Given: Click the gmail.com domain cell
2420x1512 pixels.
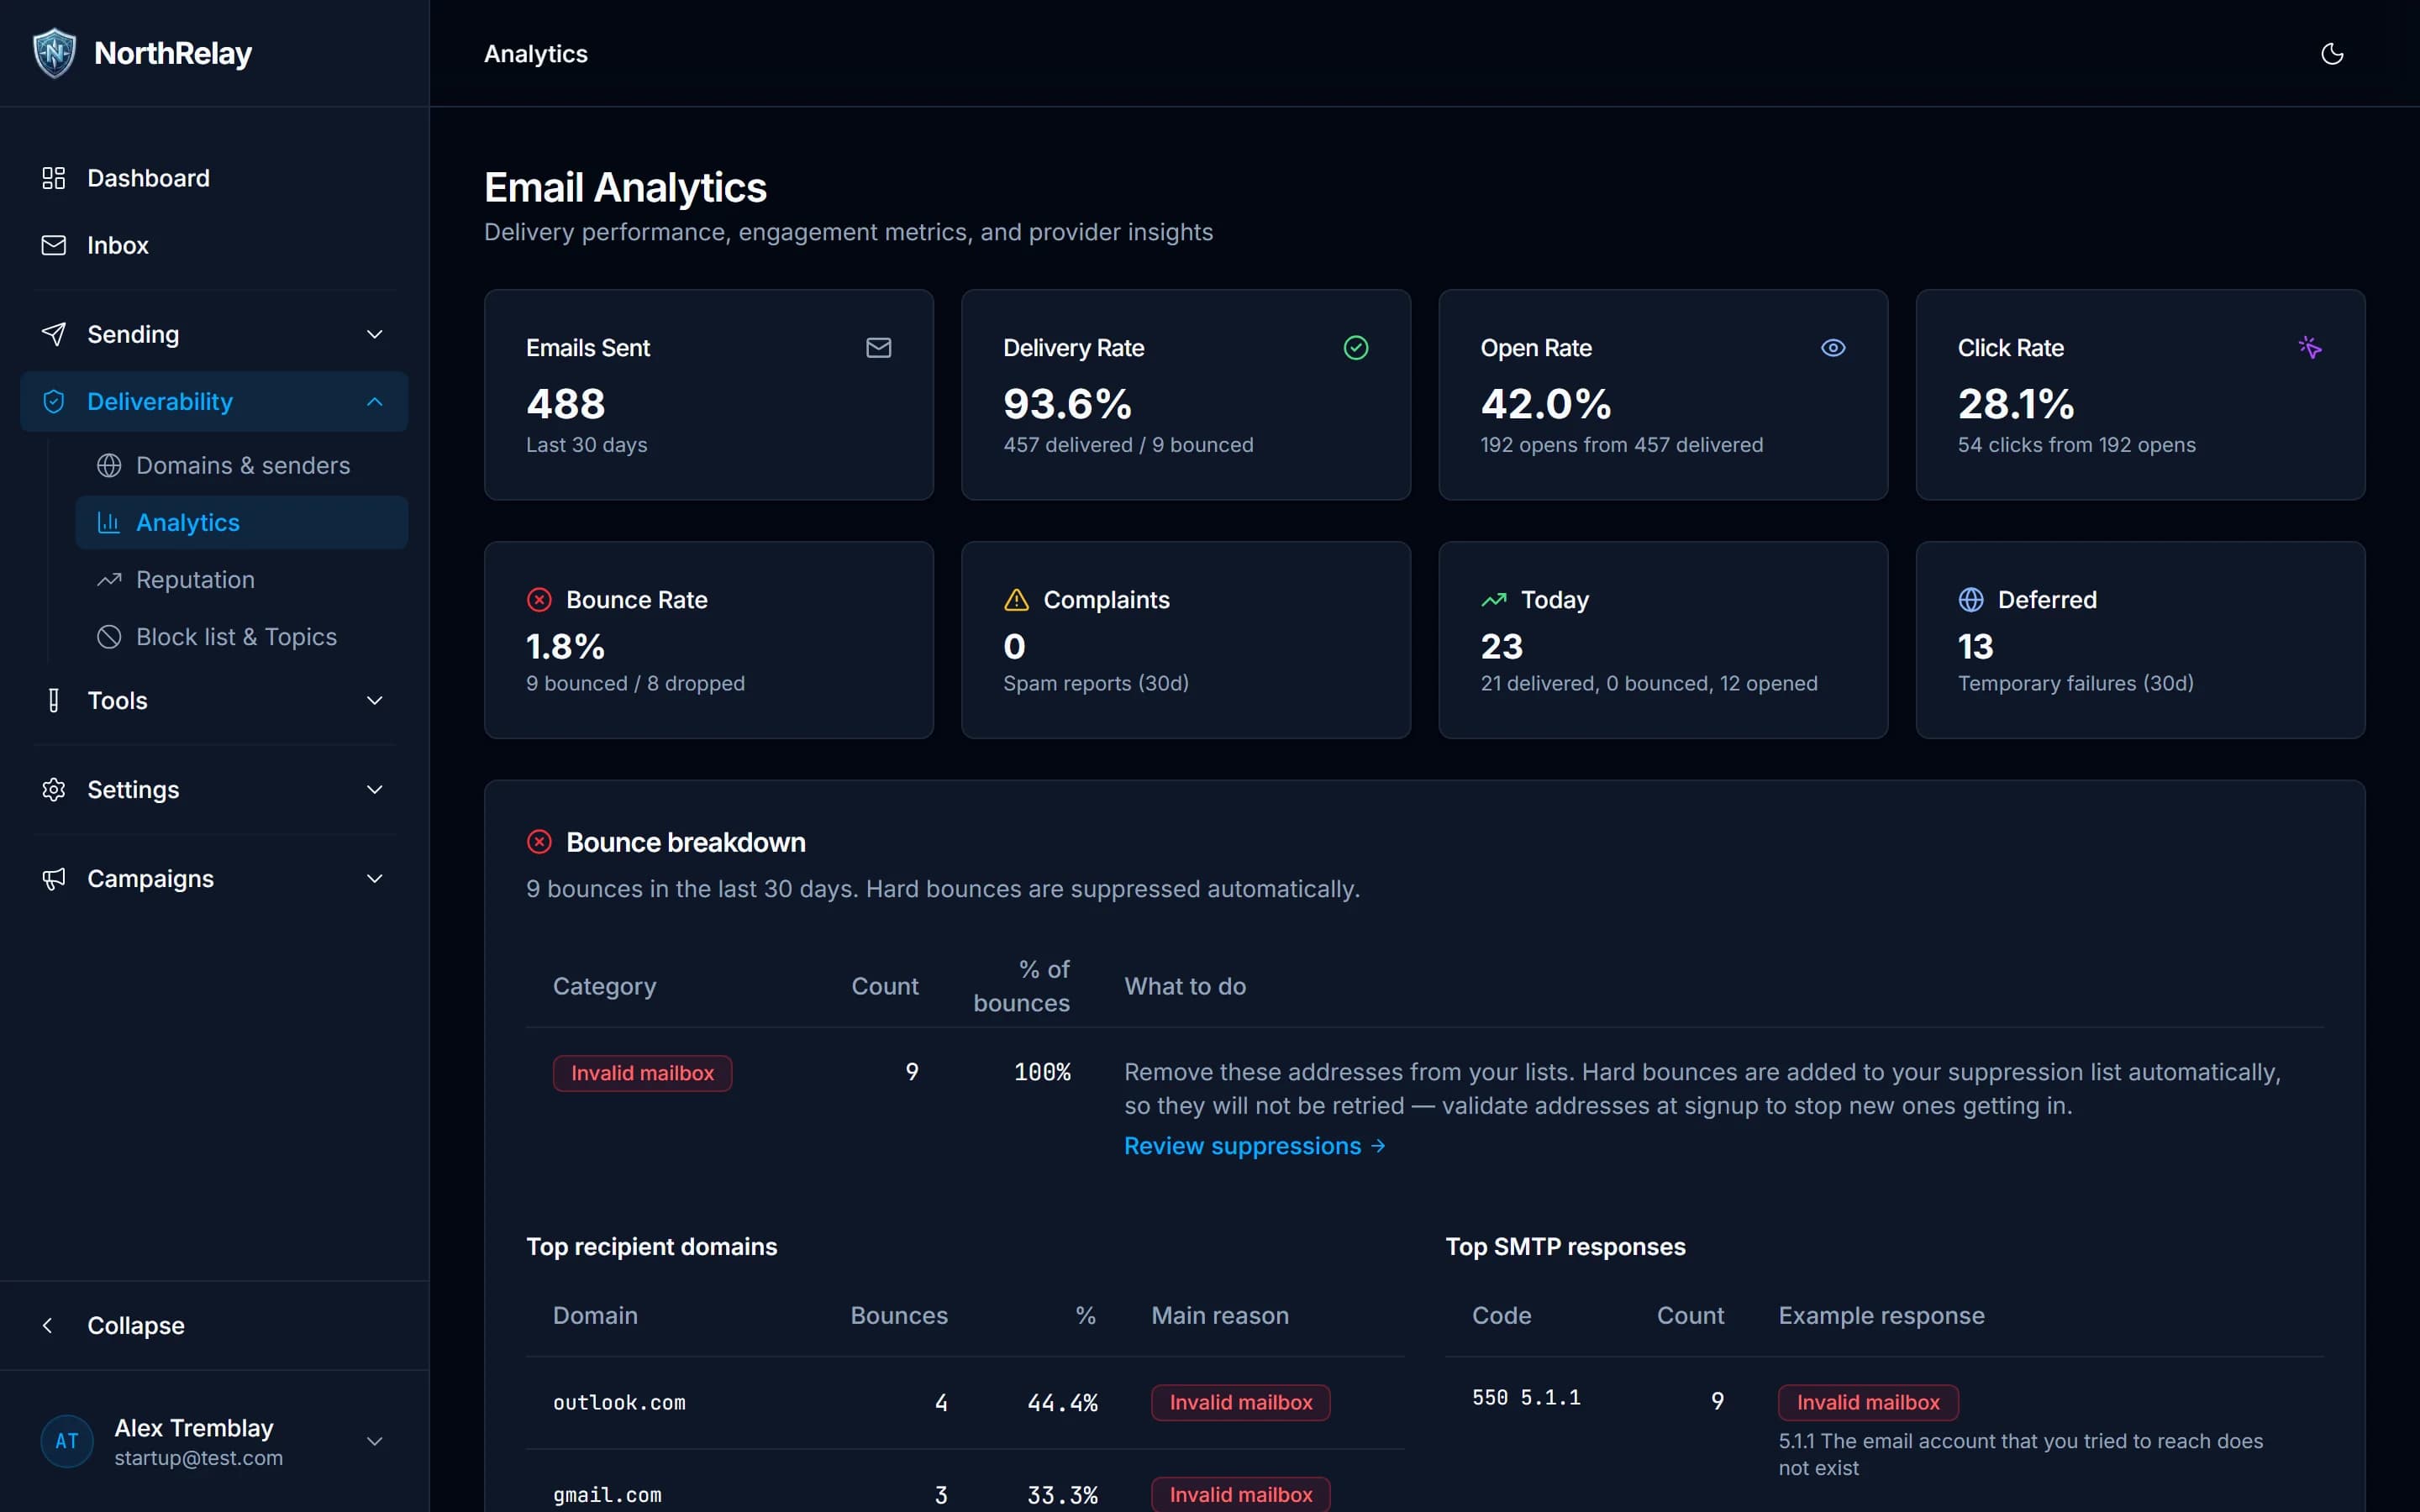Looking at the screenshot, I should (607, 1494).
